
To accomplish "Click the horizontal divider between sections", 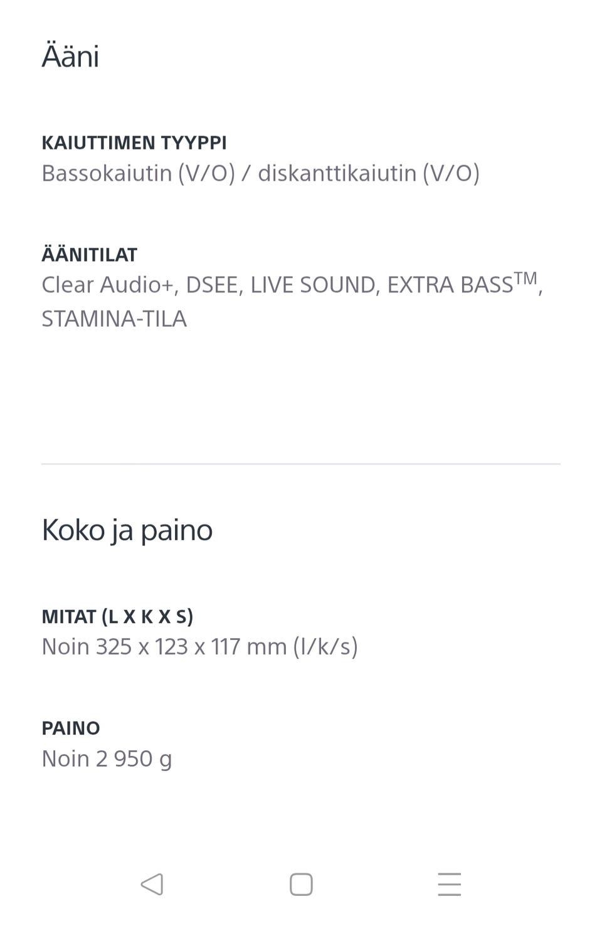I will point(301,464).
